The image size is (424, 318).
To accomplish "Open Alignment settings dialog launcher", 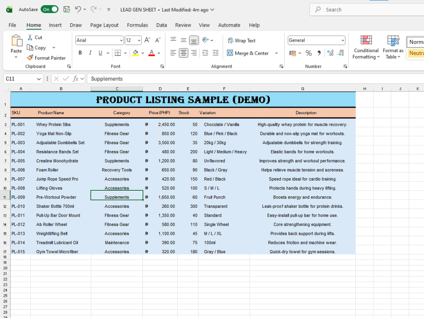I will [281, 66].
